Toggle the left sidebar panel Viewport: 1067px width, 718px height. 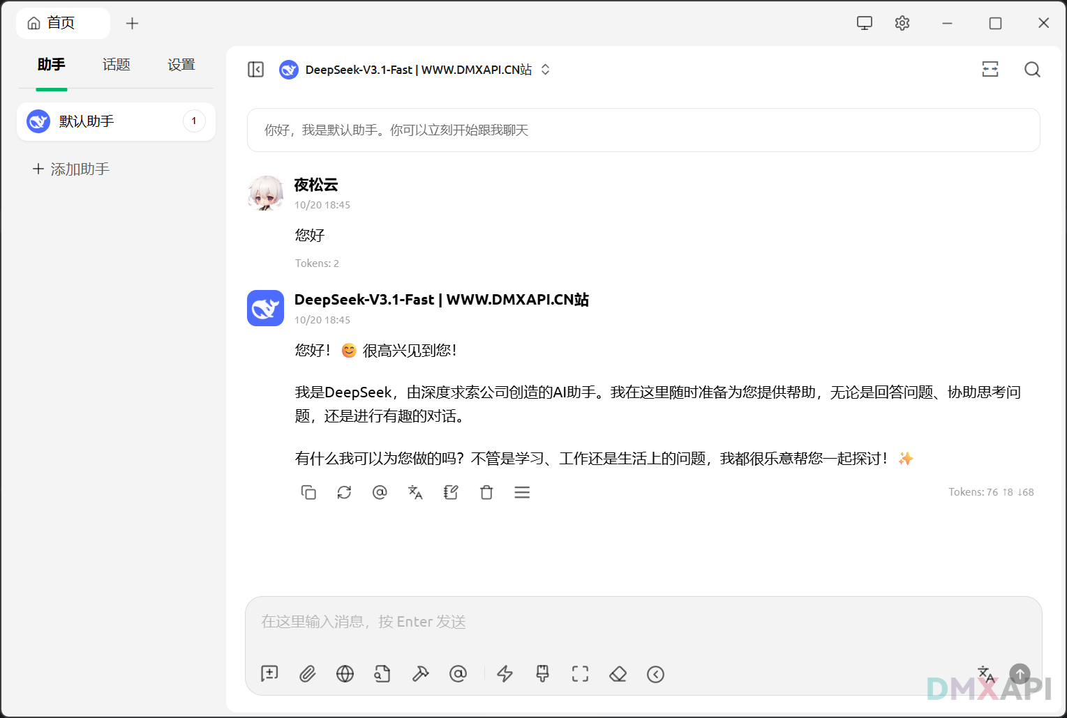coord(255,70)
